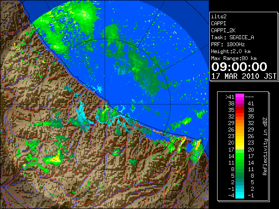Click the 'Reflectivity in dBZ' axis label

point(265,146)
